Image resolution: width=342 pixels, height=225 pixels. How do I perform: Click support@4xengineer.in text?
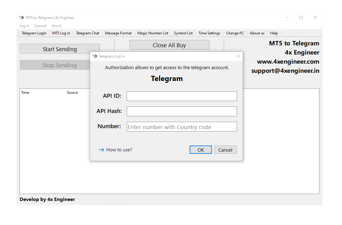click(285, 71)
